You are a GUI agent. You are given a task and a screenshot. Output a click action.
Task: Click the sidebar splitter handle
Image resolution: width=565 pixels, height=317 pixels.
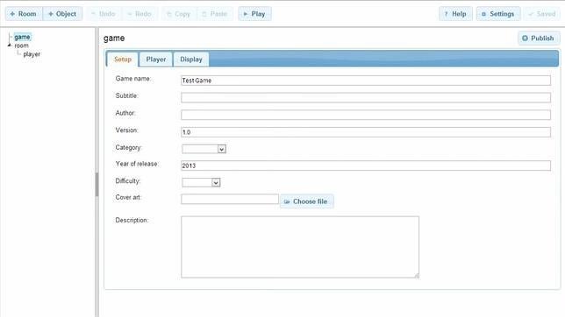[97, 185]
